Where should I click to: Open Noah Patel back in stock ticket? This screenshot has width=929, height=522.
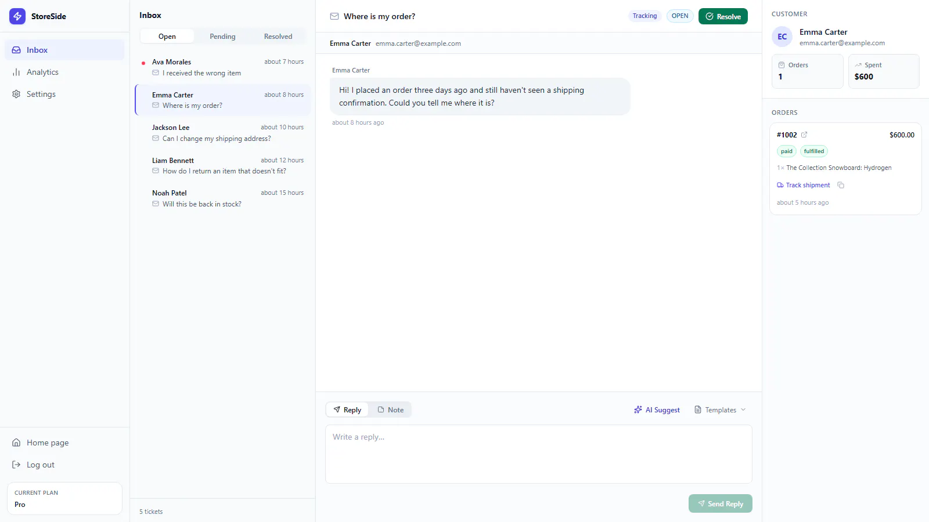click(223, 198)
